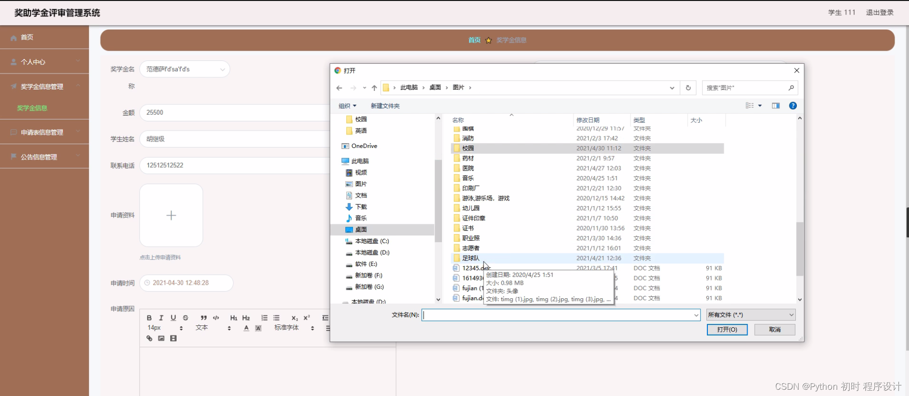Viewport: 909px width, 396px height.
Task: Toggle italic formatting in editor
Action: click(161, 318)
